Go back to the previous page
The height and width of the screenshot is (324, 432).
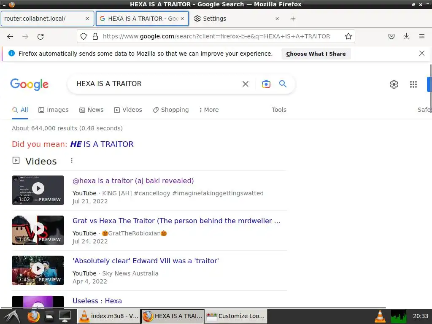(10, 36)
